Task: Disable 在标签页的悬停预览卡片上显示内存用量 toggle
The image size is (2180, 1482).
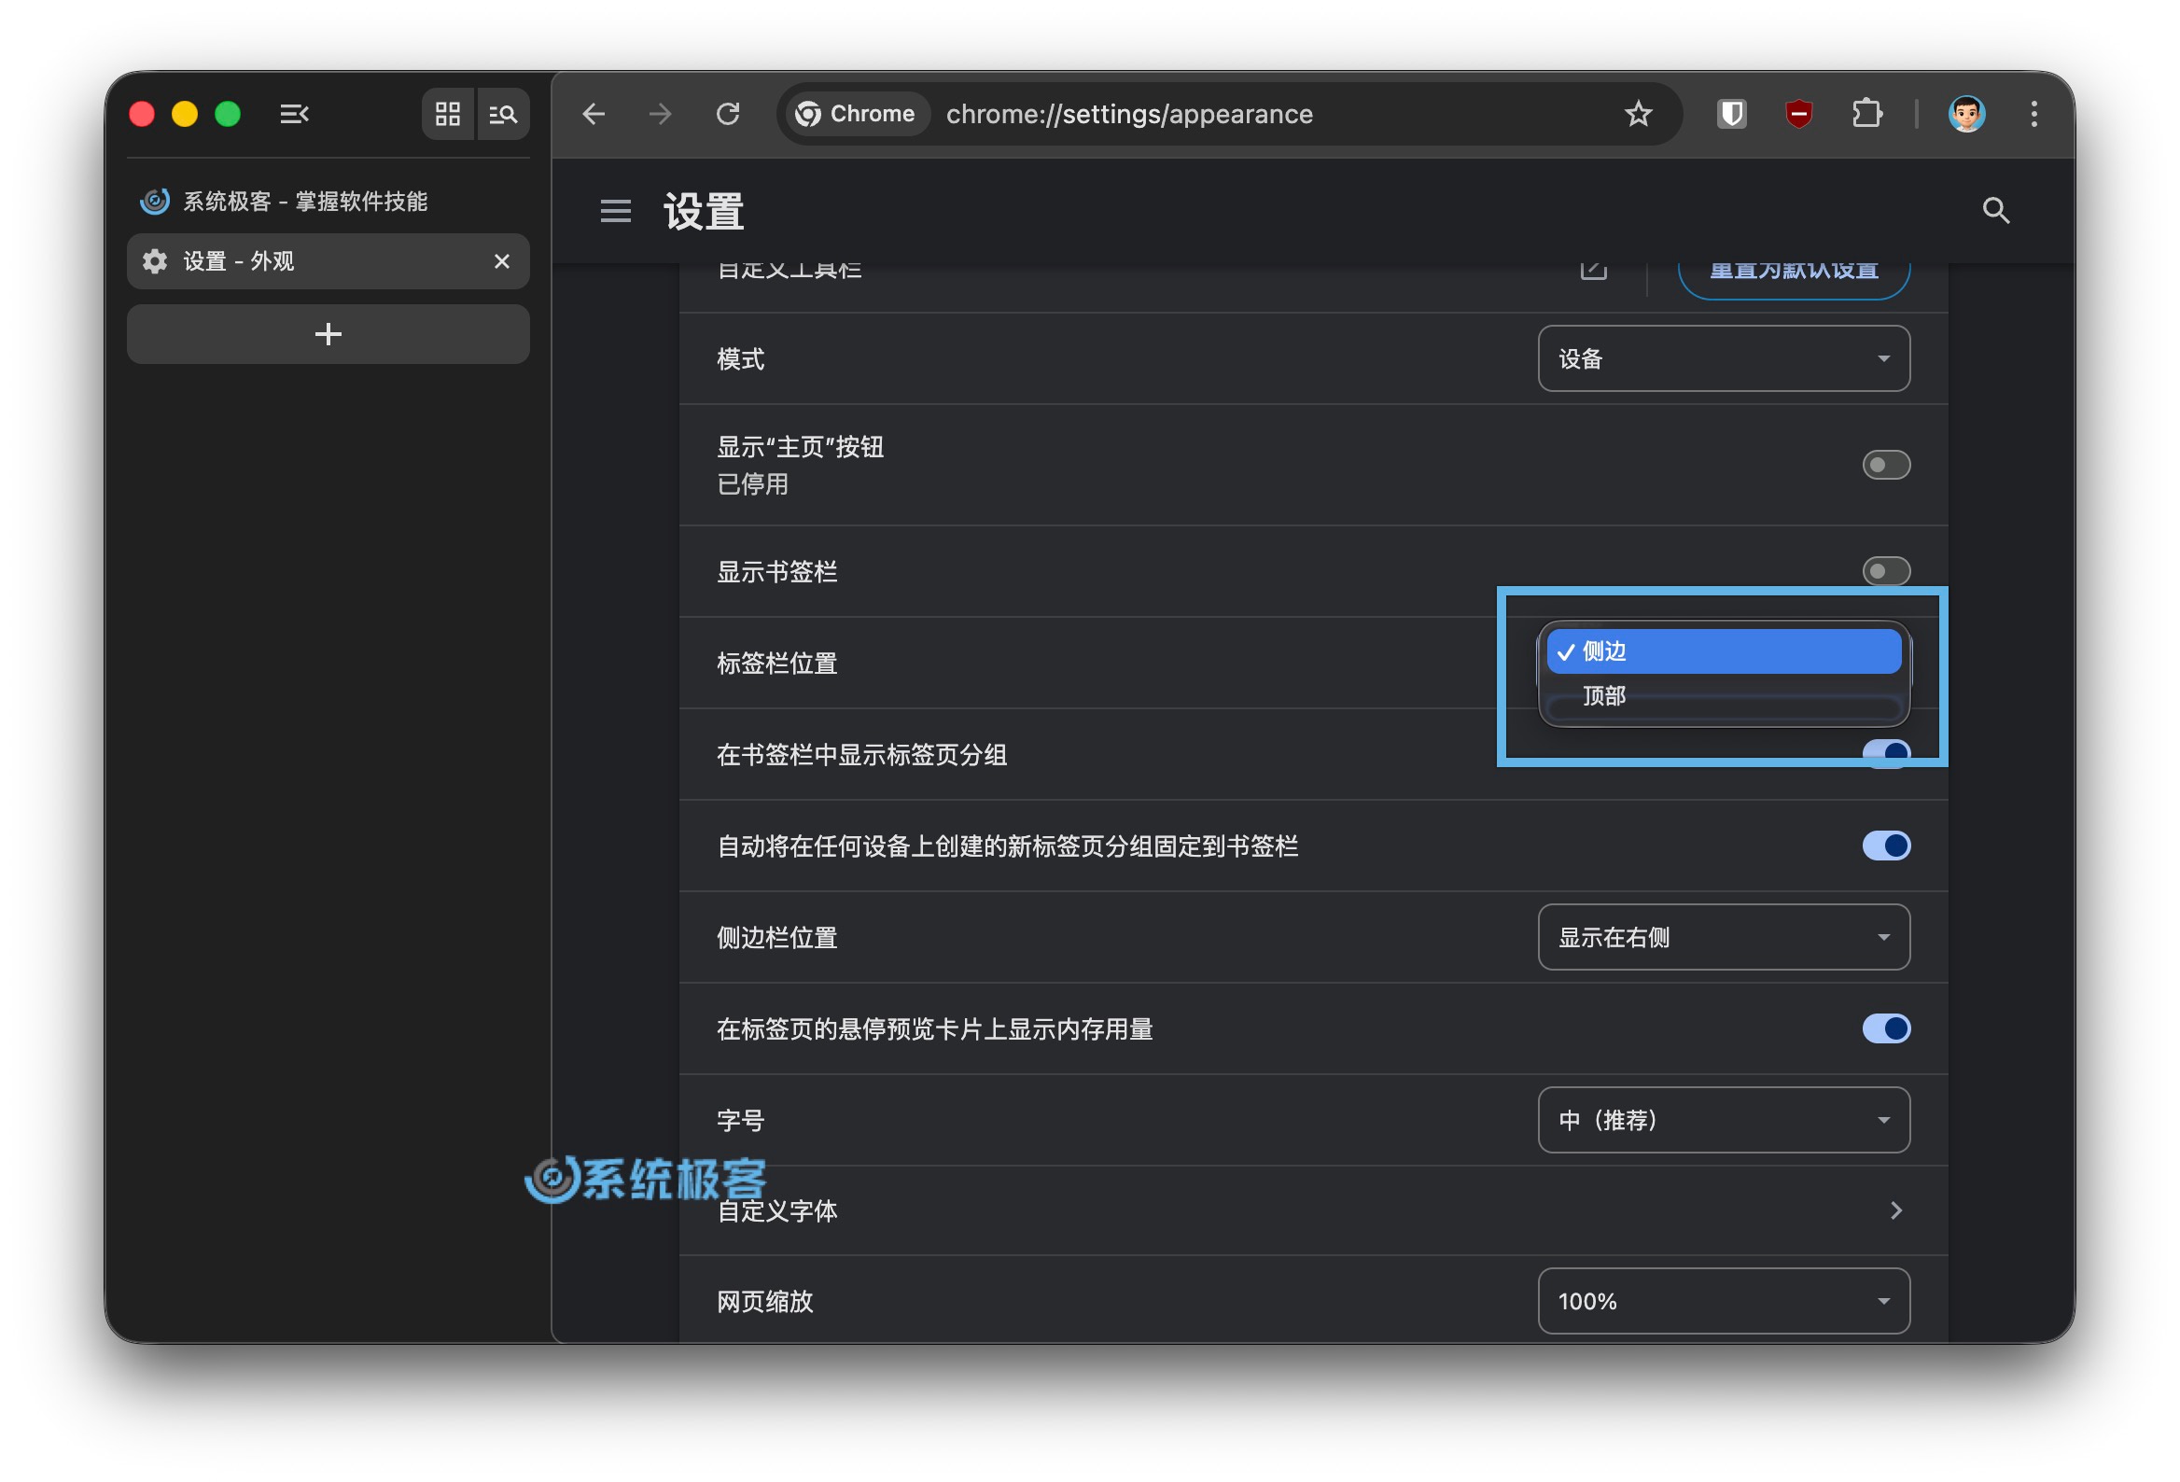Action: point(1885,1029)
